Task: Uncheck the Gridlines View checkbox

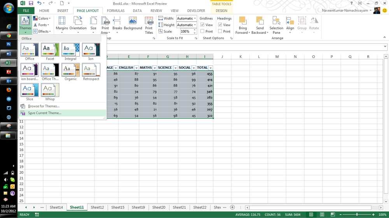Action: [202, 25]
